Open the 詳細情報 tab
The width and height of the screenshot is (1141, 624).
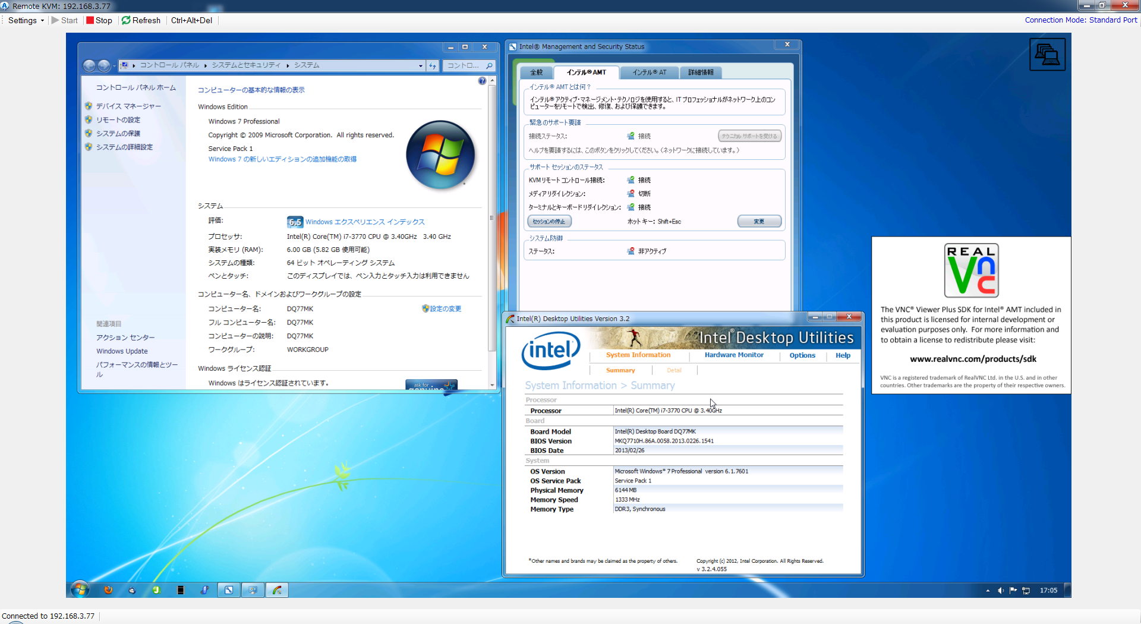coord(701,73)
